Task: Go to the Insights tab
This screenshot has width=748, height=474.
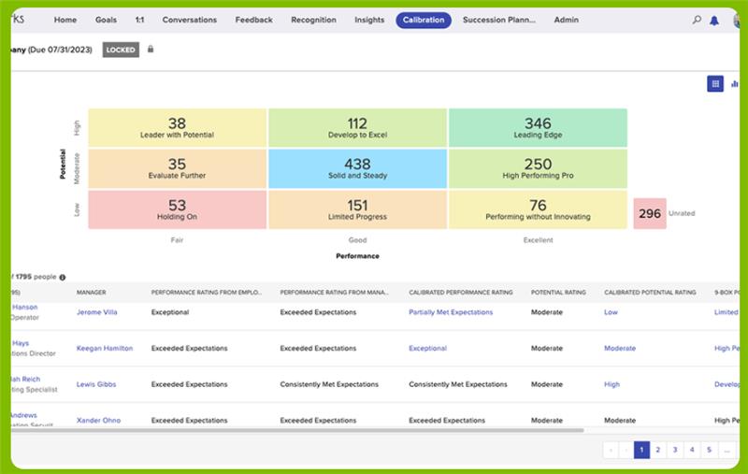Action: (369, 20)
